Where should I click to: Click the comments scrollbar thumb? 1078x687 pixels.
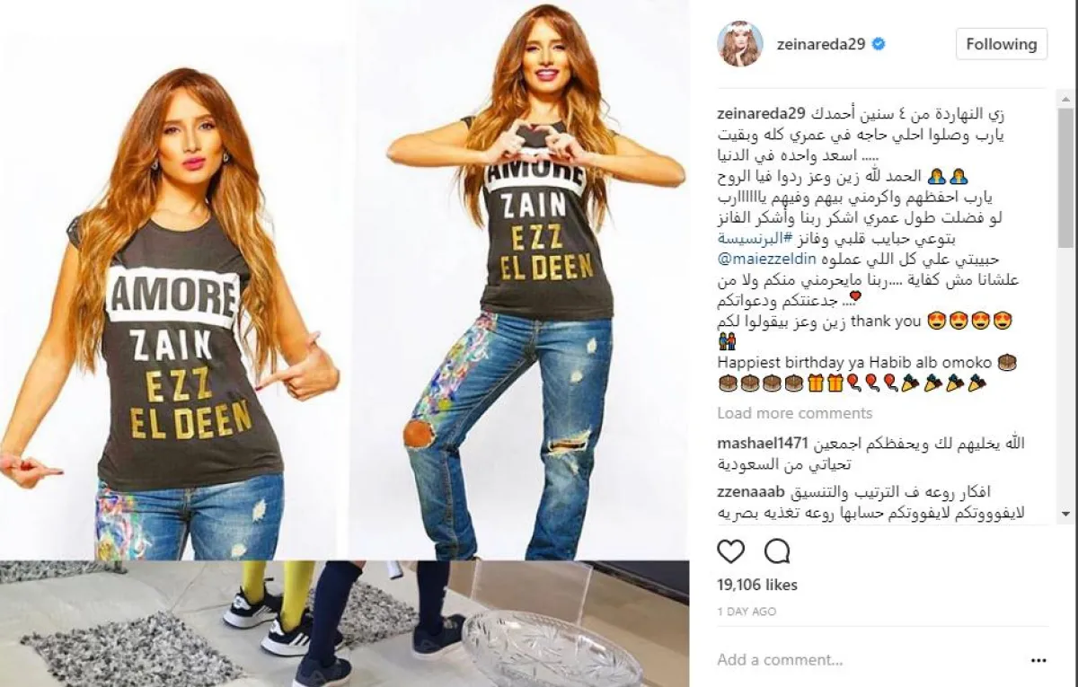coord(1065,176)
